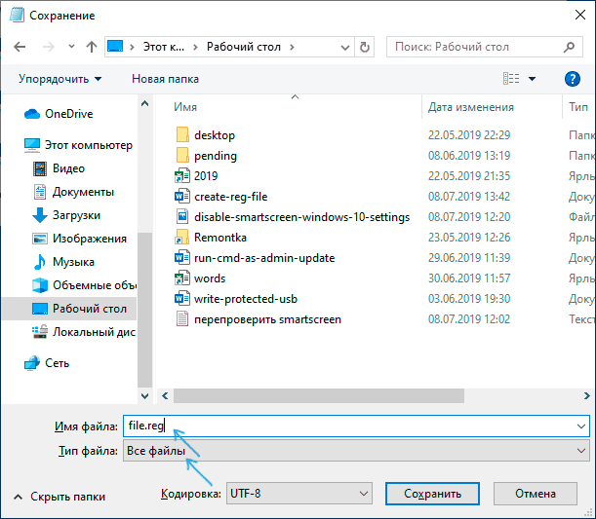Click the sidebar scroll up arrow

click(x=144, y=103)
